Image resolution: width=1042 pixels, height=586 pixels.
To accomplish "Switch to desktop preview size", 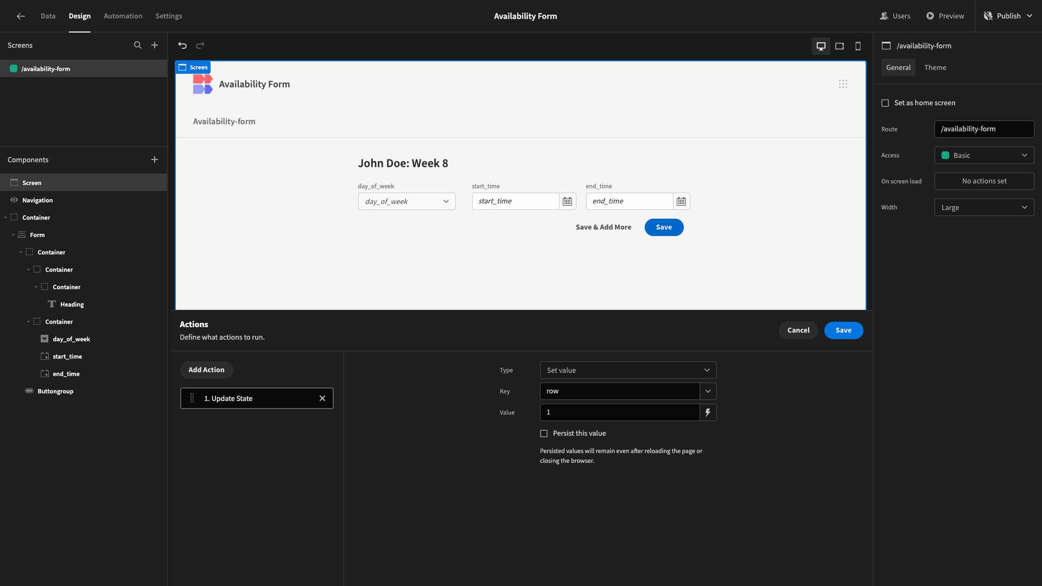I will coord(821,46).
